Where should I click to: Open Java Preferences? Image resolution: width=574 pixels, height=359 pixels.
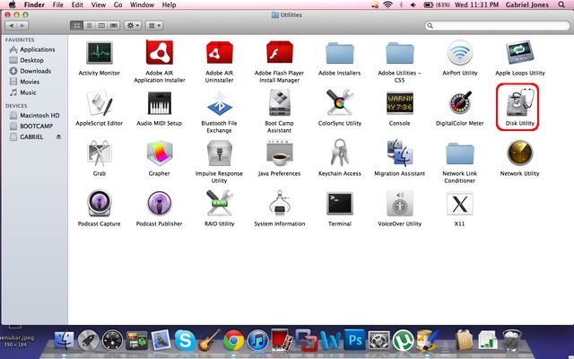279,153
